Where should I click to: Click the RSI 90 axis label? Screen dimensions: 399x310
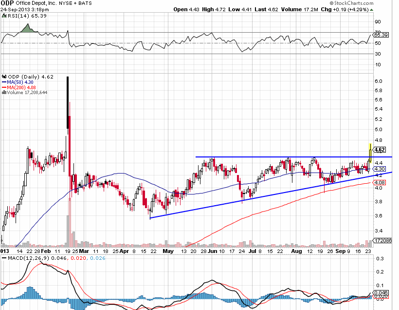pyautogui.click(x=378, y=22)
